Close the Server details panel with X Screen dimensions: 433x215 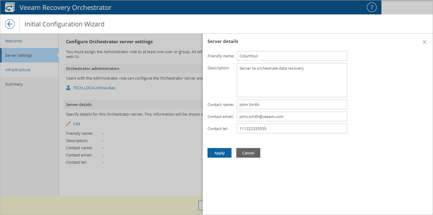[x=424, y=42]
